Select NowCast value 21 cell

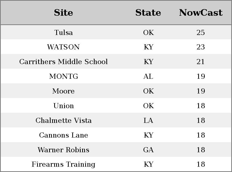click(201, 62)
